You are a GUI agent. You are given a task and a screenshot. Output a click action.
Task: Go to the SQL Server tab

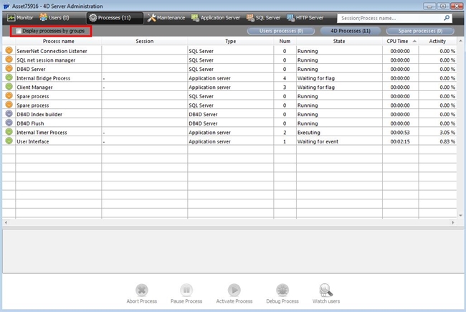[x=262, y=16]
